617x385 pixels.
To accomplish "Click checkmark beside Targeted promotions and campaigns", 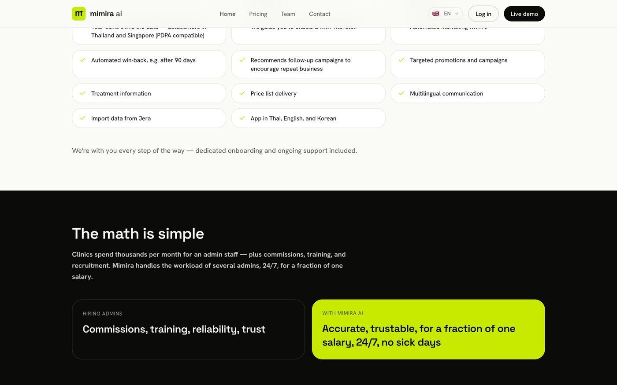I will (x=401, y=60).
